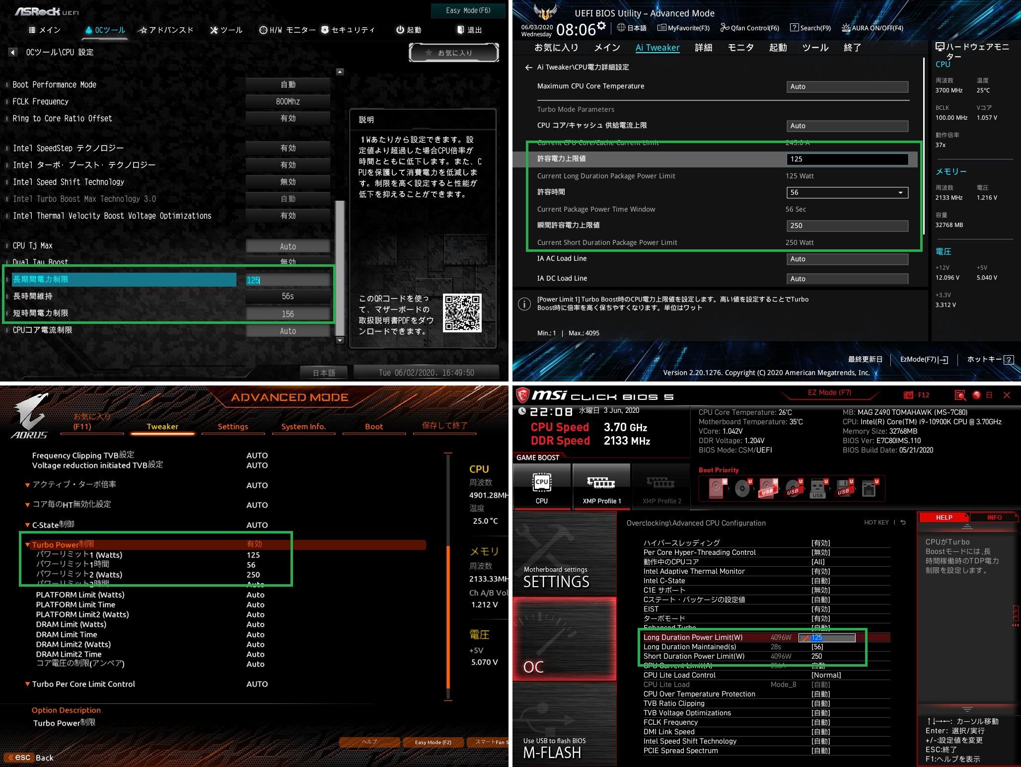Switch to the MSI INFO tab
This screenshot has height=767, width=1021.
coord(994,518)
